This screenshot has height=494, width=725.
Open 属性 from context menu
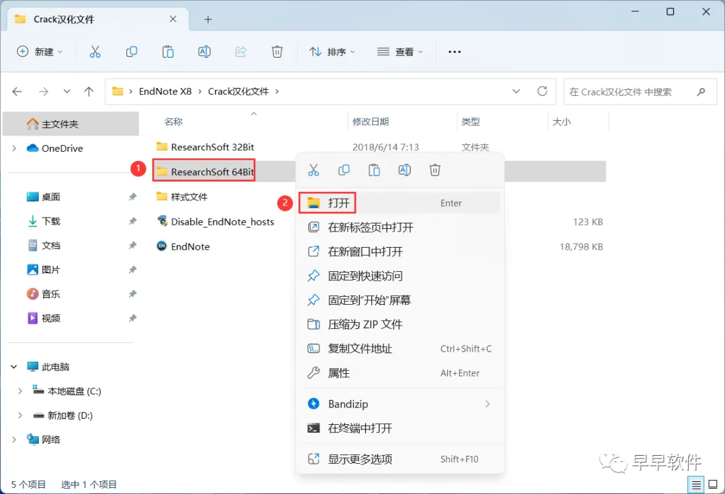point(399,373)
